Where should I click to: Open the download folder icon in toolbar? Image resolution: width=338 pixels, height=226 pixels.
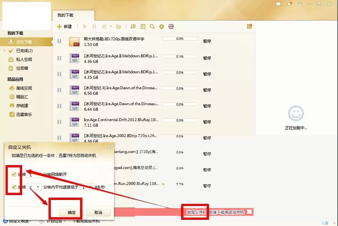click(x=118, y=26)
